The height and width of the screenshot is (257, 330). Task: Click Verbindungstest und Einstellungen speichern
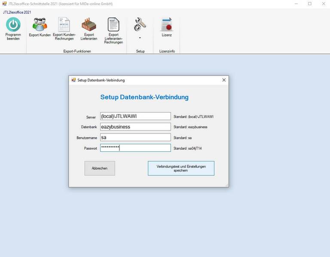coord(181,168)
